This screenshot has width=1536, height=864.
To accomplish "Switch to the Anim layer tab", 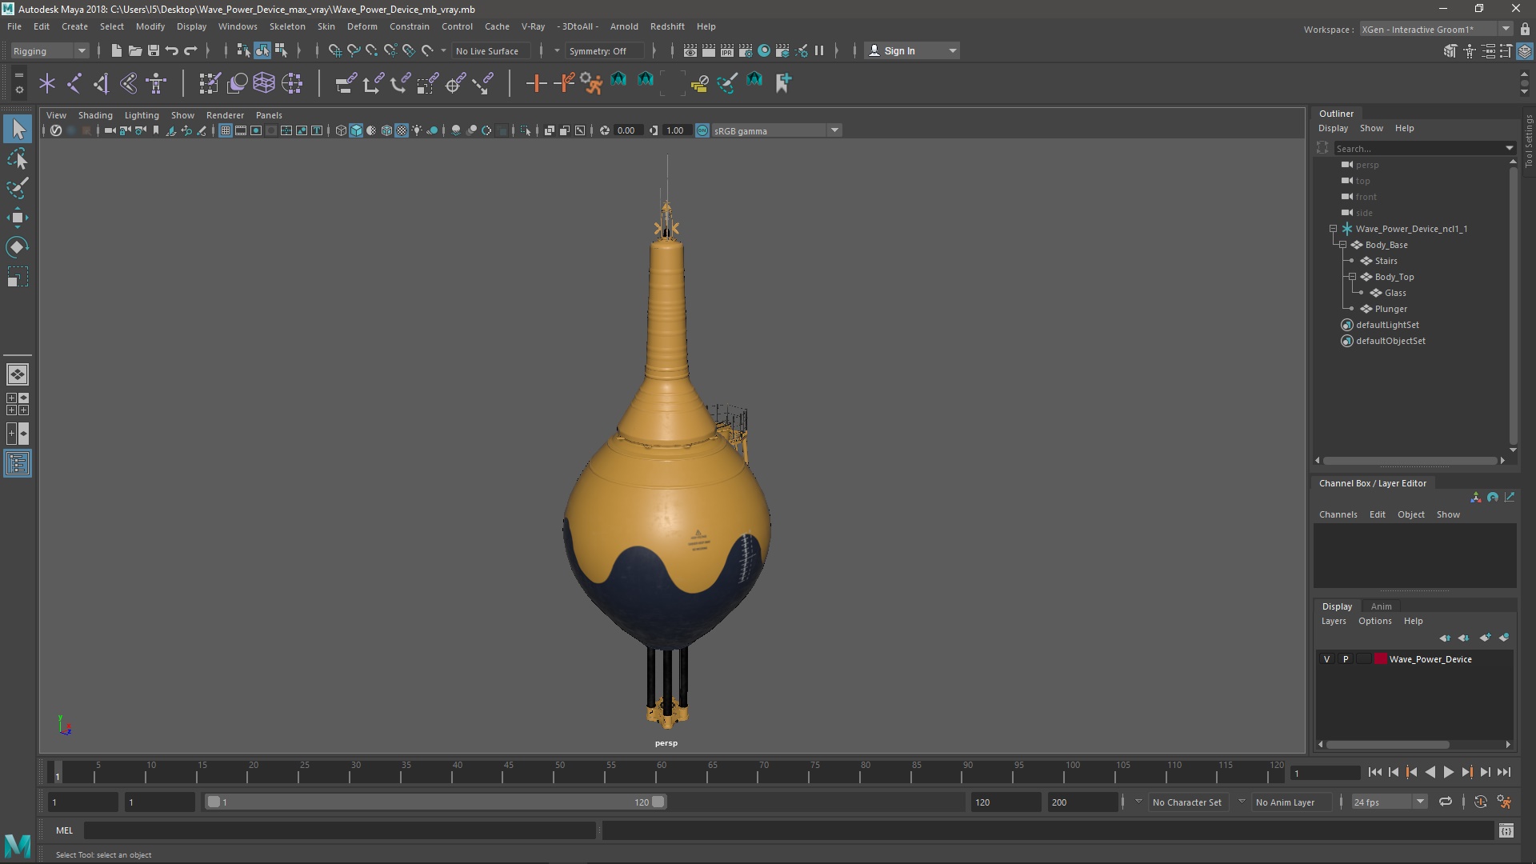I will point(1381,606).
